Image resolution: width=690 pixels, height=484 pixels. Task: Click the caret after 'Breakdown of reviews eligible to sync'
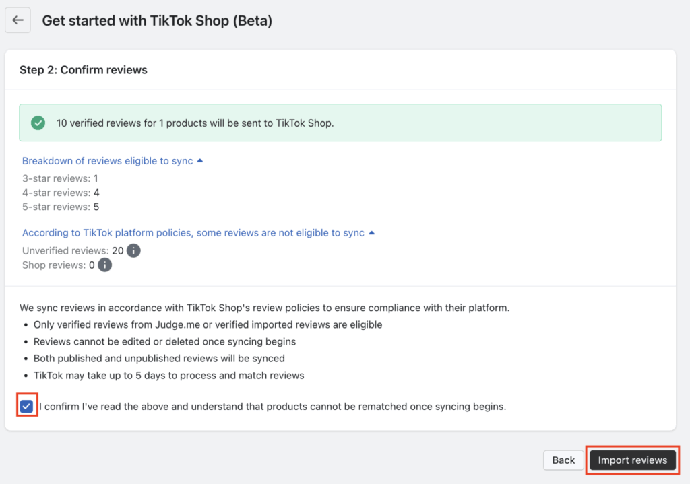199,161
